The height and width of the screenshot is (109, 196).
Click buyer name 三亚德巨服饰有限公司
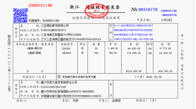coord(55,26)
